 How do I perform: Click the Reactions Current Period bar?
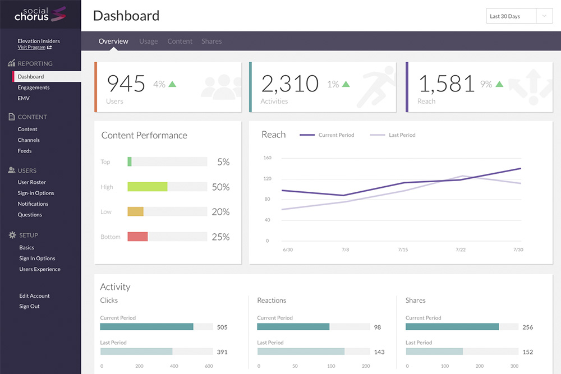point(293,326)
